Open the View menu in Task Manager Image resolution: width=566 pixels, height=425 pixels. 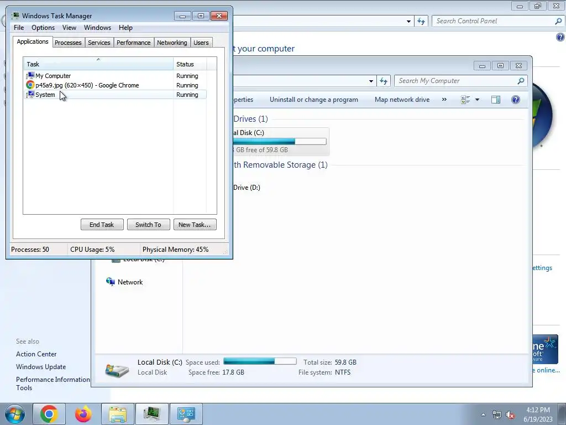(x=69, y=28)
